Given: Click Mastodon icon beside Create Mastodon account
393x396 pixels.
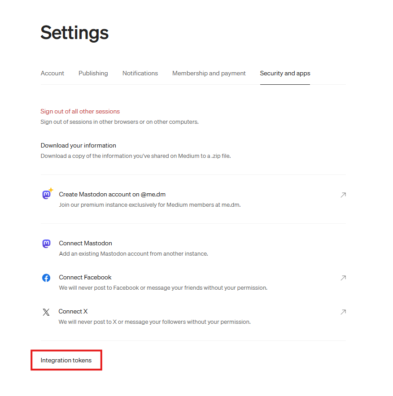Looking at the screenshot, I should [x=46, y=195].
